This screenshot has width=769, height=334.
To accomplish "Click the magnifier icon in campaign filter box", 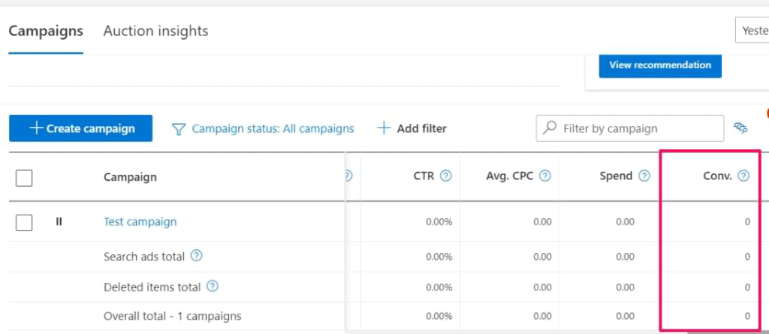I will click(550, 128).
